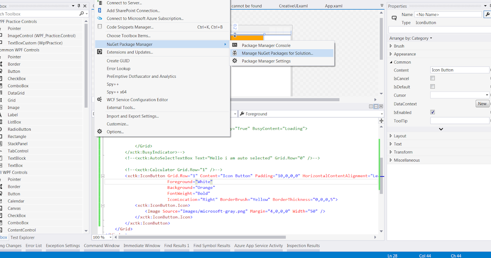Open Manage NuGet Packages for Solution
This screenshot has height=258, width=491.
click(x=282, y=53)
